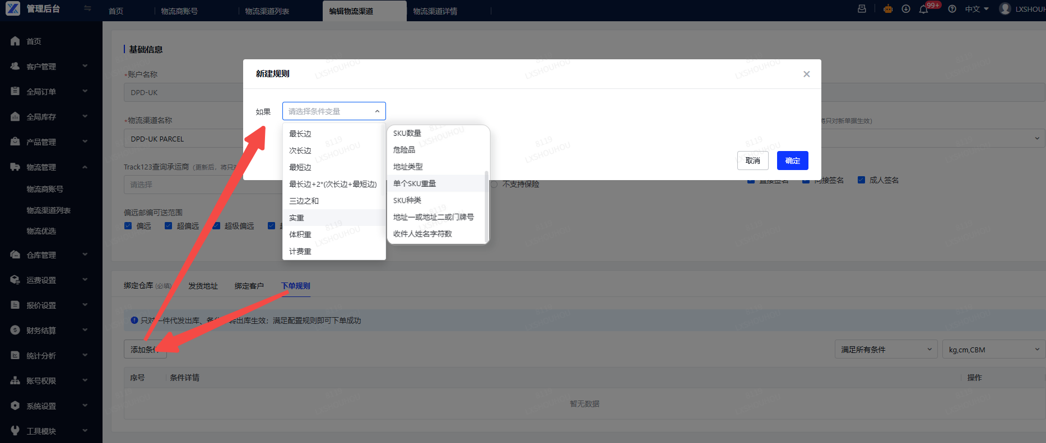1046x443 pixels.
Task: Click the download circle icon
Action: (906, 9)
